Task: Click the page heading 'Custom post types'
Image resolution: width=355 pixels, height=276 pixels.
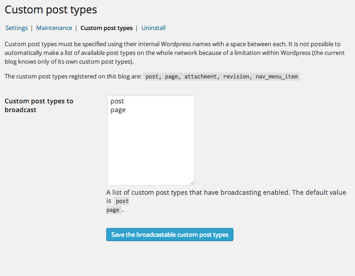Action: (51, 10)
